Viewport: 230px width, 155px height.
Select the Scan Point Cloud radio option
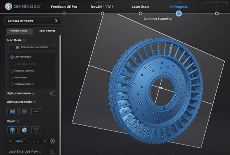12,57
